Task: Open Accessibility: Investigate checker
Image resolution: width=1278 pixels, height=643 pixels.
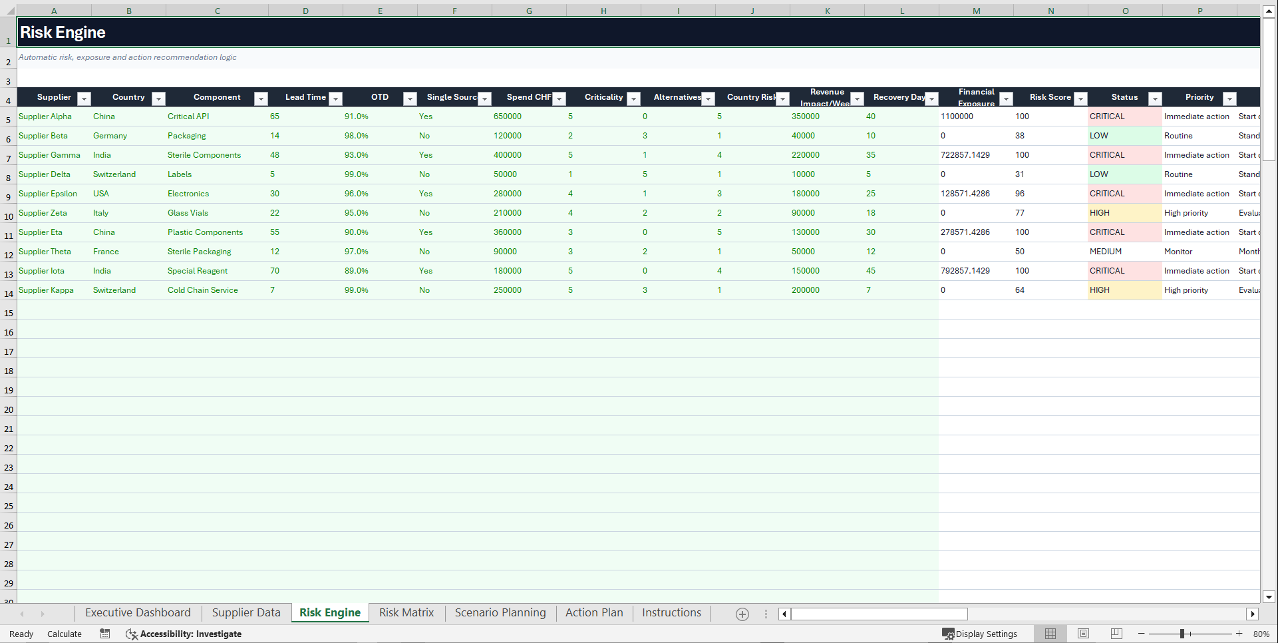Action: click(184, 634)
